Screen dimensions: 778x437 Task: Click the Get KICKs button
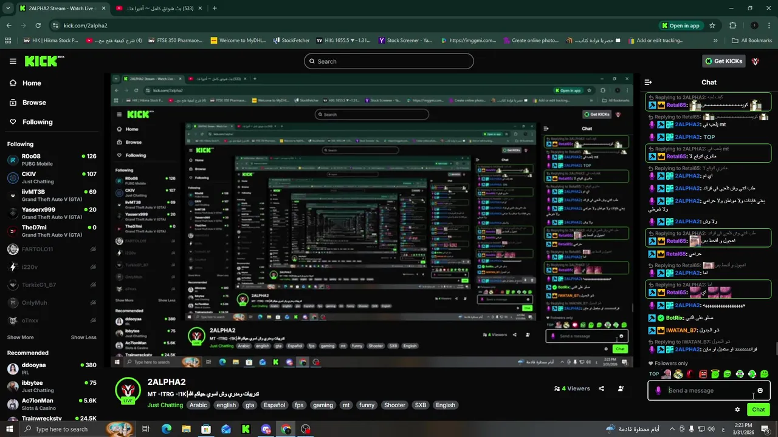(723, 61)
